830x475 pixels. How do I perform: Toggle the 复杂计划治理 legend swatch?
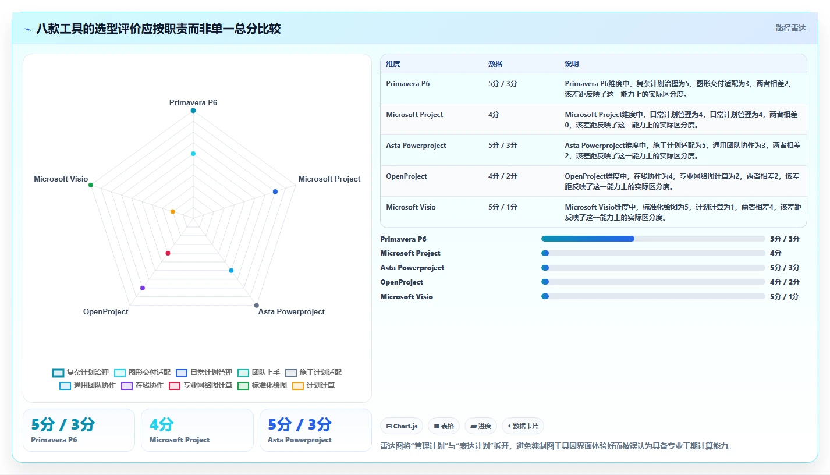click(x=58, y=373)
